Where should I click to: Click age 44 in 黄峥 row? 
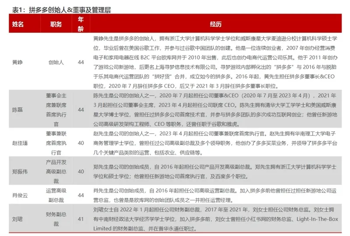(x=81, y=62)
